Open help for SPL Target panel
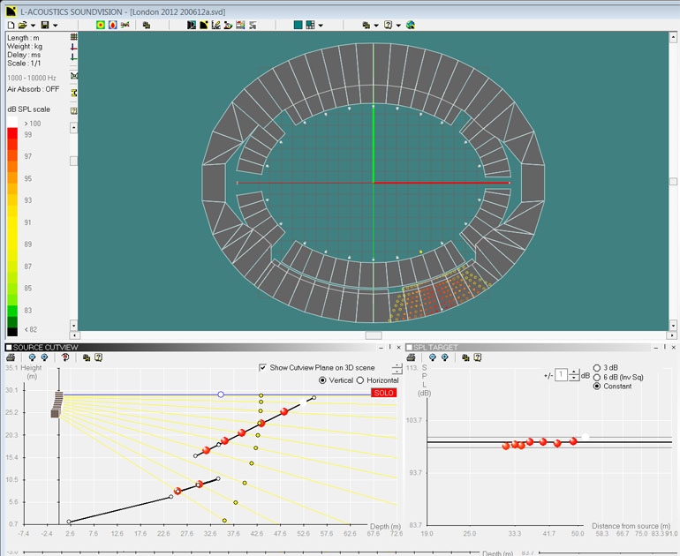 coord(478,357)
